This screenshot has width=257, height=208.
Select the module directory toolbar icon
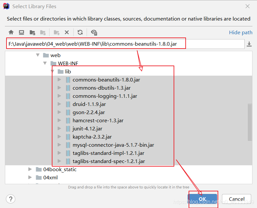pyautogui.click(x=43, y=32)
